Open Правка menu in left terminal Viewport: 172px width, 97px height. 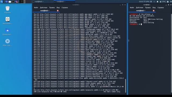[x=52, y=8]
